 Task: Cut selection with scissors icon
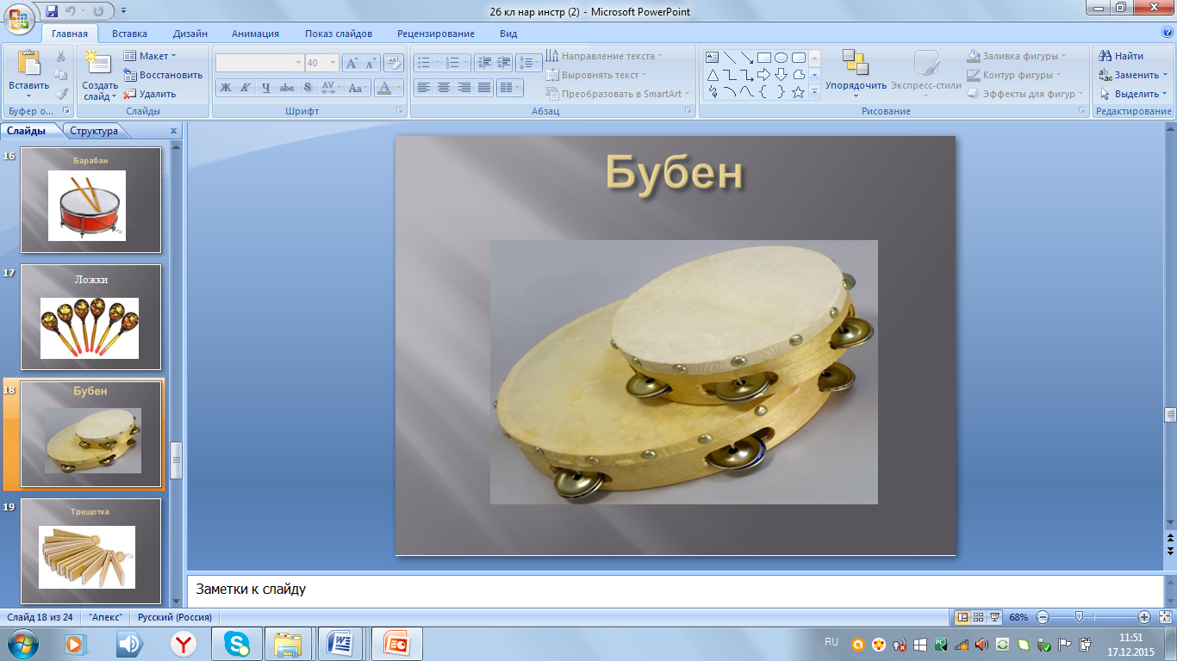click(x=61, y=56)
